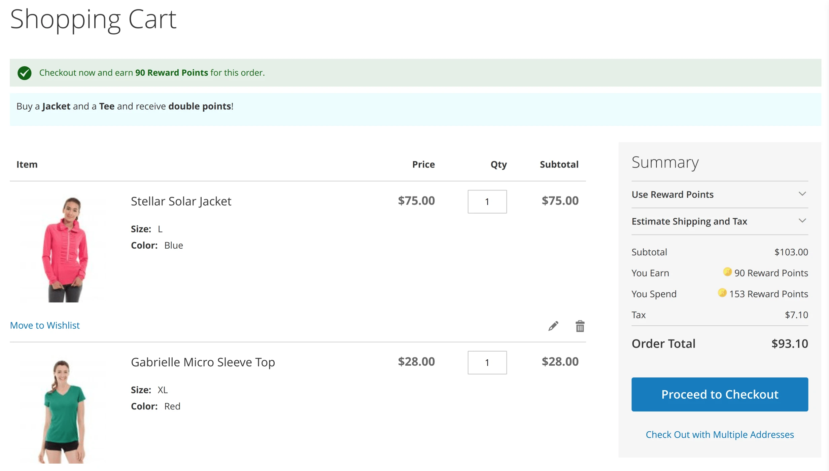Select the quantity field for the sleeve top
829x471 pixels.
pyautogui.click(x=487, y=363)
